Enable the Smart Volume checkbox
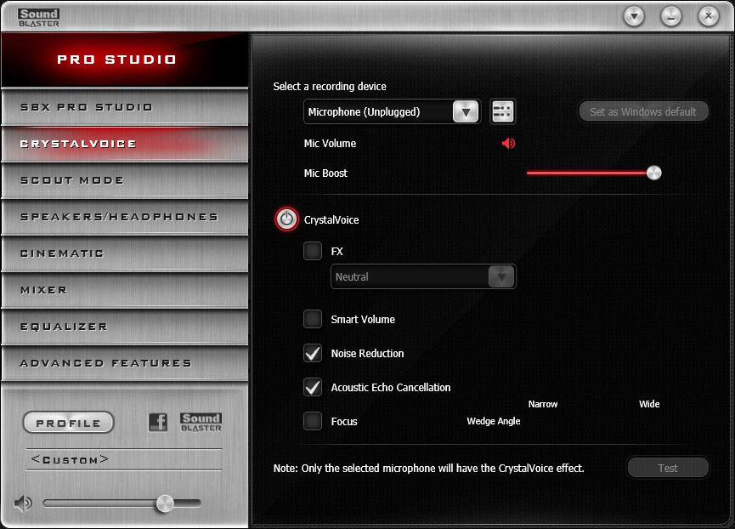 click(313, 319)
